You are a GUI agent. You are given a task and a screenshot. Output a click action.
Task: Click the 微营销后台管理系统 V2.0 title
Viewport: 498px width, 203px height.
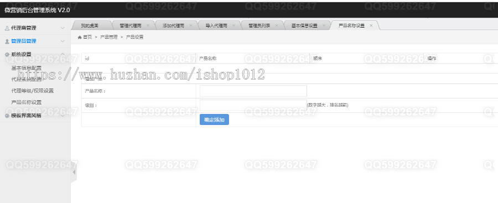(37, 10)
